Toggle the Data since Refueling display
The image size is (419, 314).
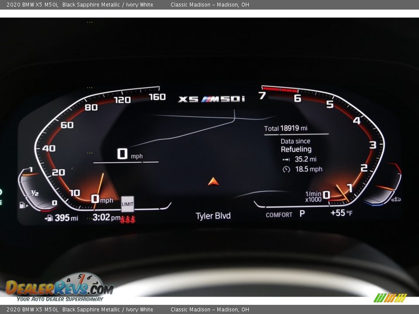pyautogui.click(x=295, y=145)
